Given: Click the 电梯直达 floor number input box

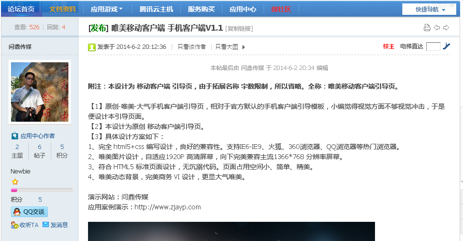Looking at the screenshot, I should coord(433,46).
